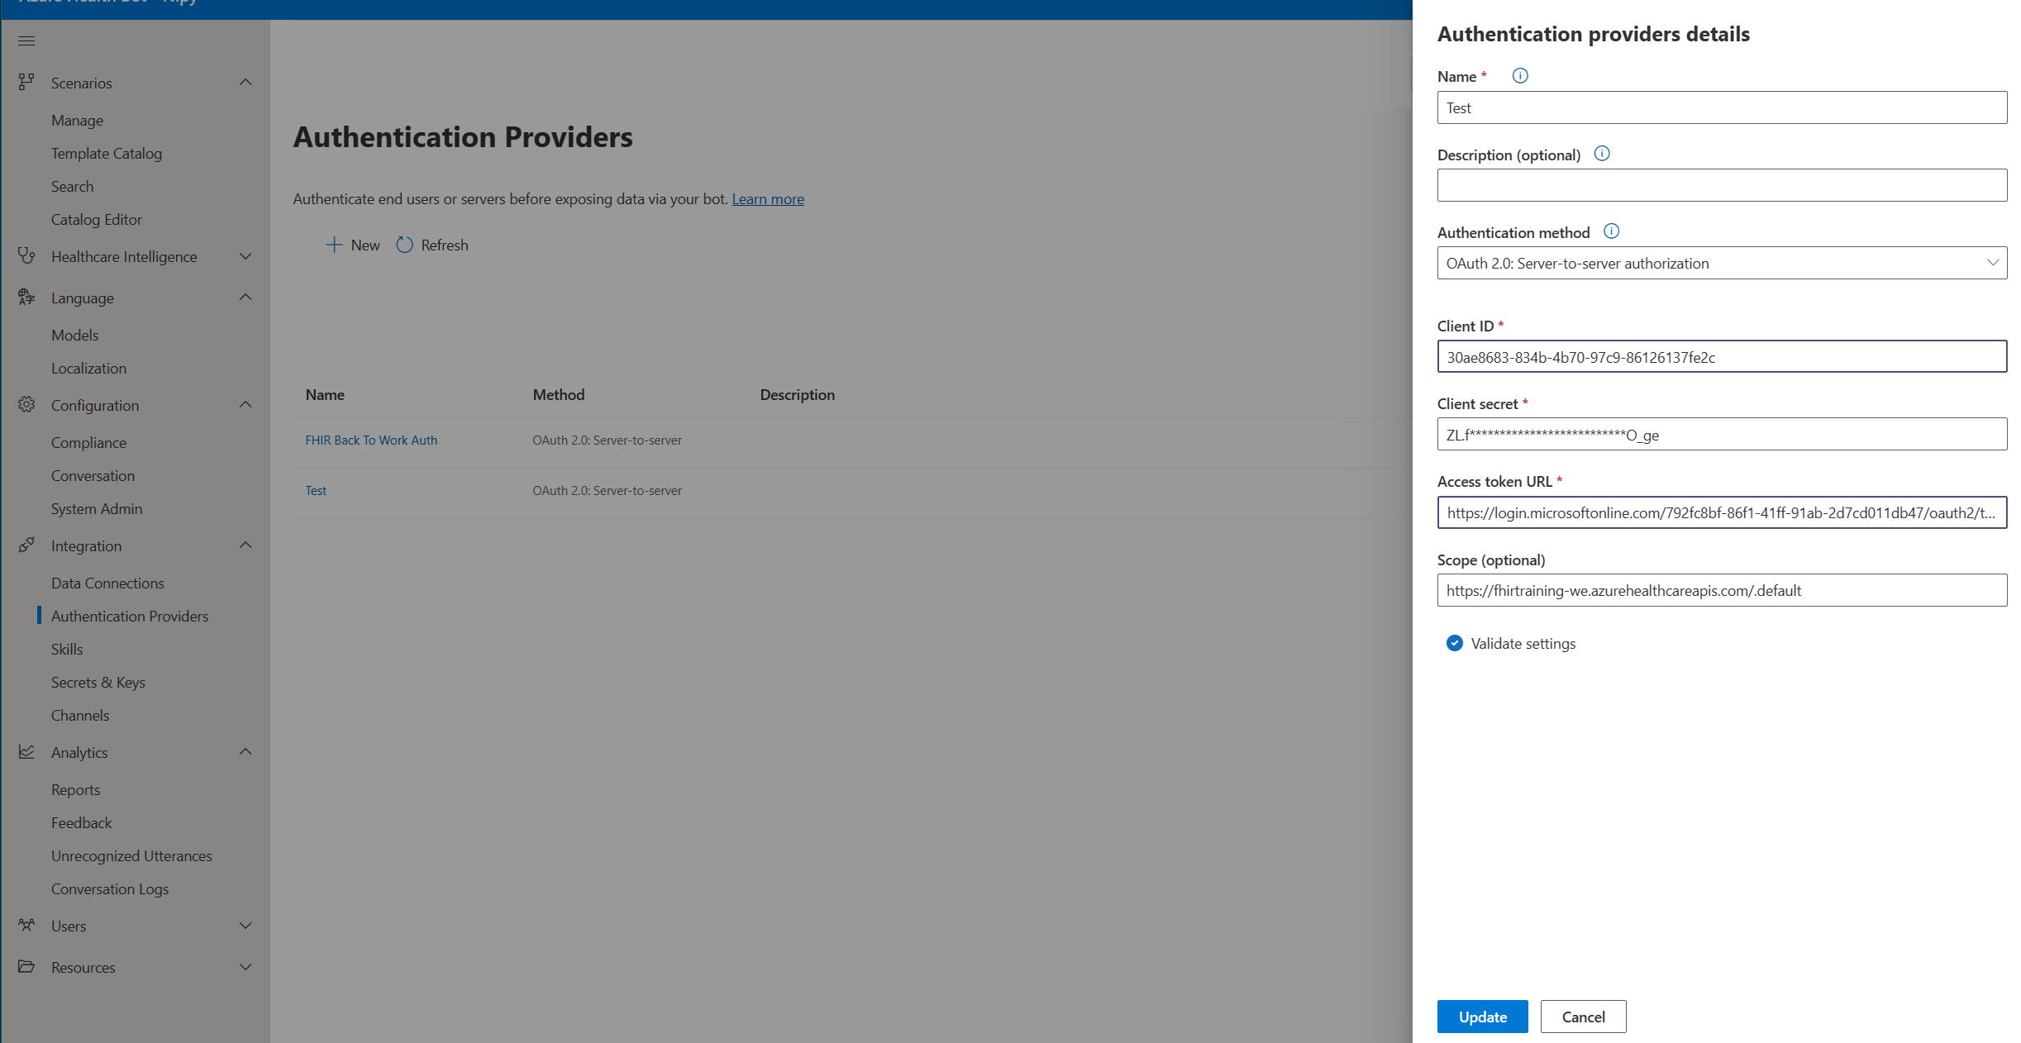Screen dimensions: 2021x1043
Task: Select Data Connections menu item
Action: click(x=107, y=583)
